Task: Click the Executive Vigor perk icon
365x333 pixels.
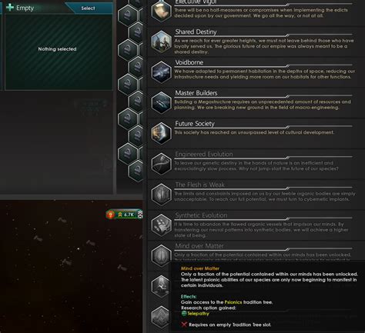Action: click(161, 11)
